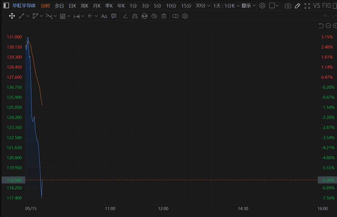Pick the trend line drawing tool
Image resolution: width=337 pixels, height=217 pixels.
click(22, 16)
